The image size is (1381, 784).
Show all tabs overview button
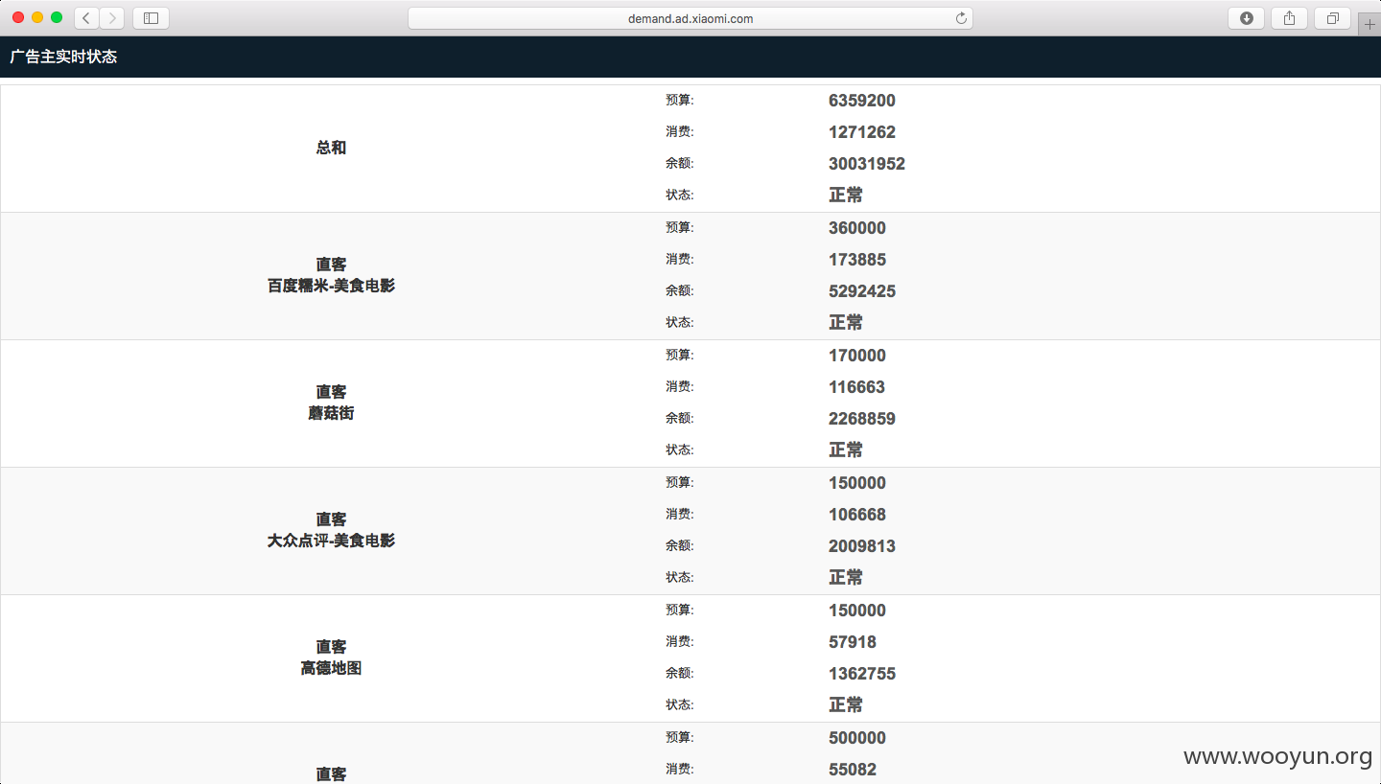tap(1332, 18)
